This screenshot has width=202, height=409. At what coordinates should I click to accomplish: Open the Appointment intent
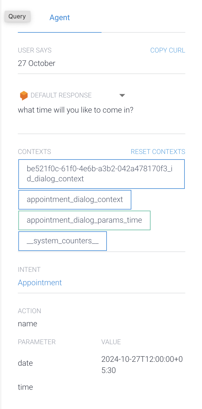pyautogui.click(x=40, y=282)
